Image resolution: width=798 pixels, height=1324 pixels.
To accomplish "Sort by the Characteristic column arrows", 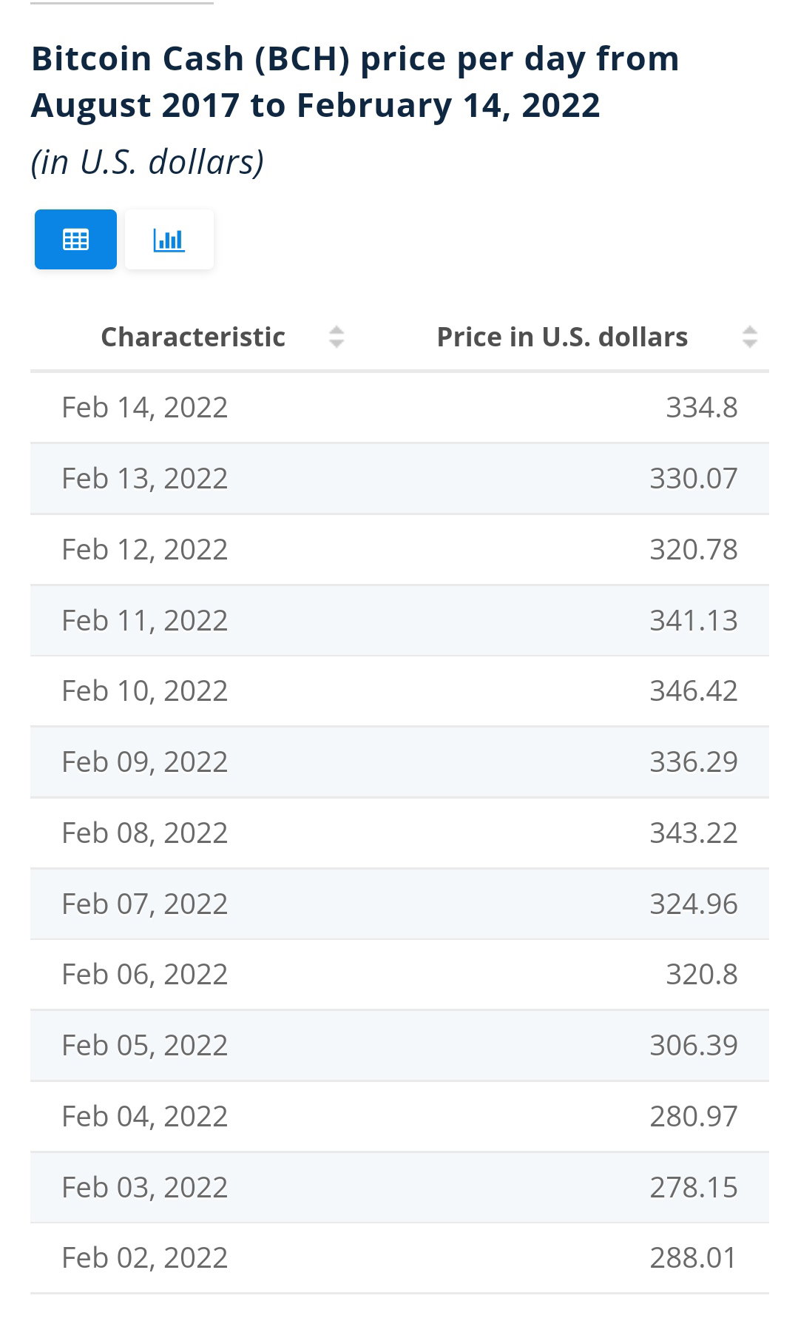I will (x=337, y=337).
